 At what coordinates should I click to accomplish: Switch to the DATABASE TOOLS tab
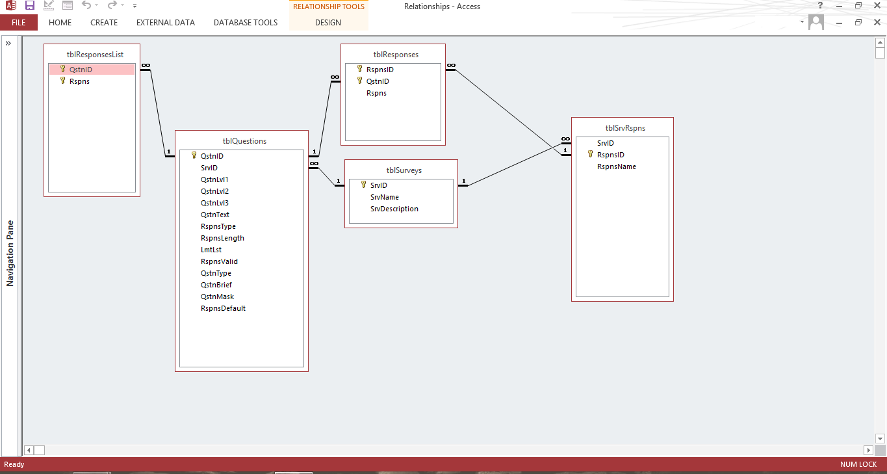(246, 23)
